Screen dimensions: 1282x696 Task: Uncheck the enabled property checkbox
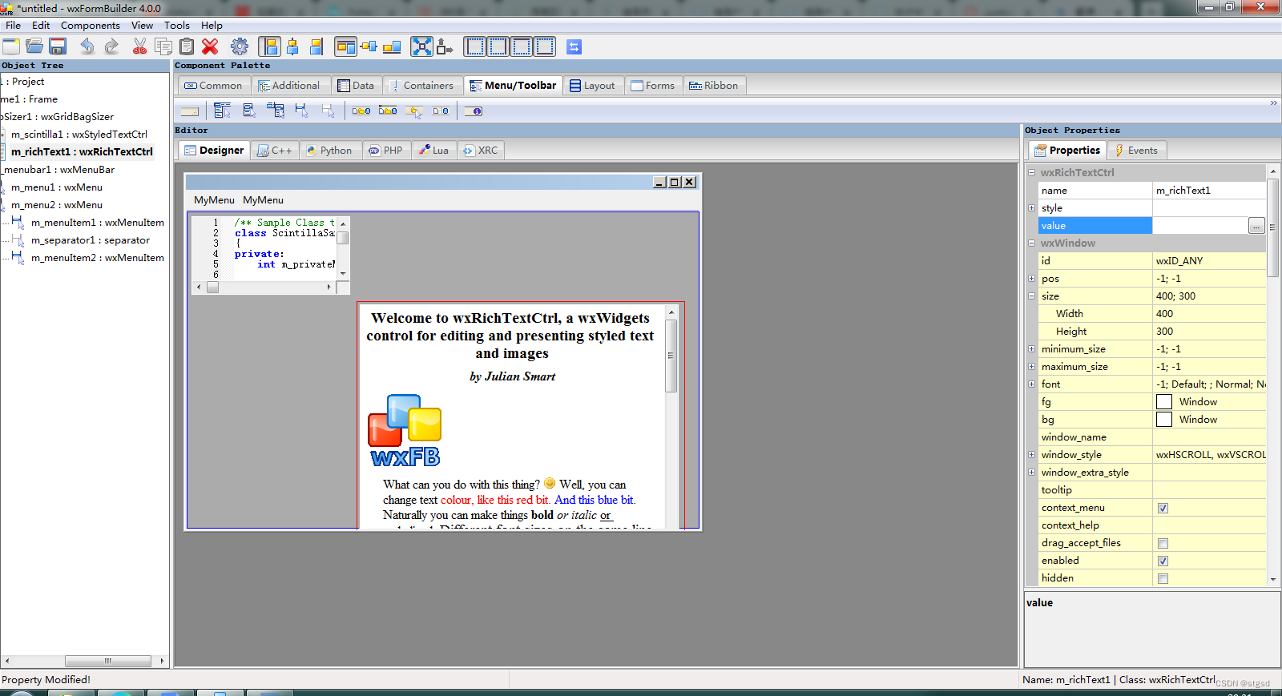pyautogui.click(x=1163, y=561)
